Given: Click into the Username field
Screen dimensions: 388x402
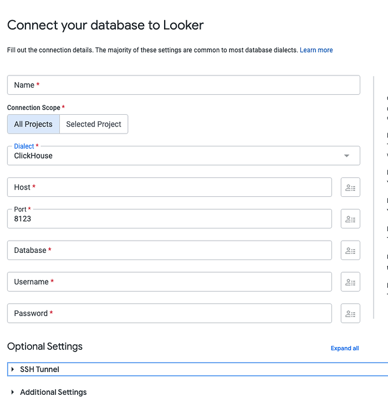Looking at the screenshot, I should pos(170,282).
